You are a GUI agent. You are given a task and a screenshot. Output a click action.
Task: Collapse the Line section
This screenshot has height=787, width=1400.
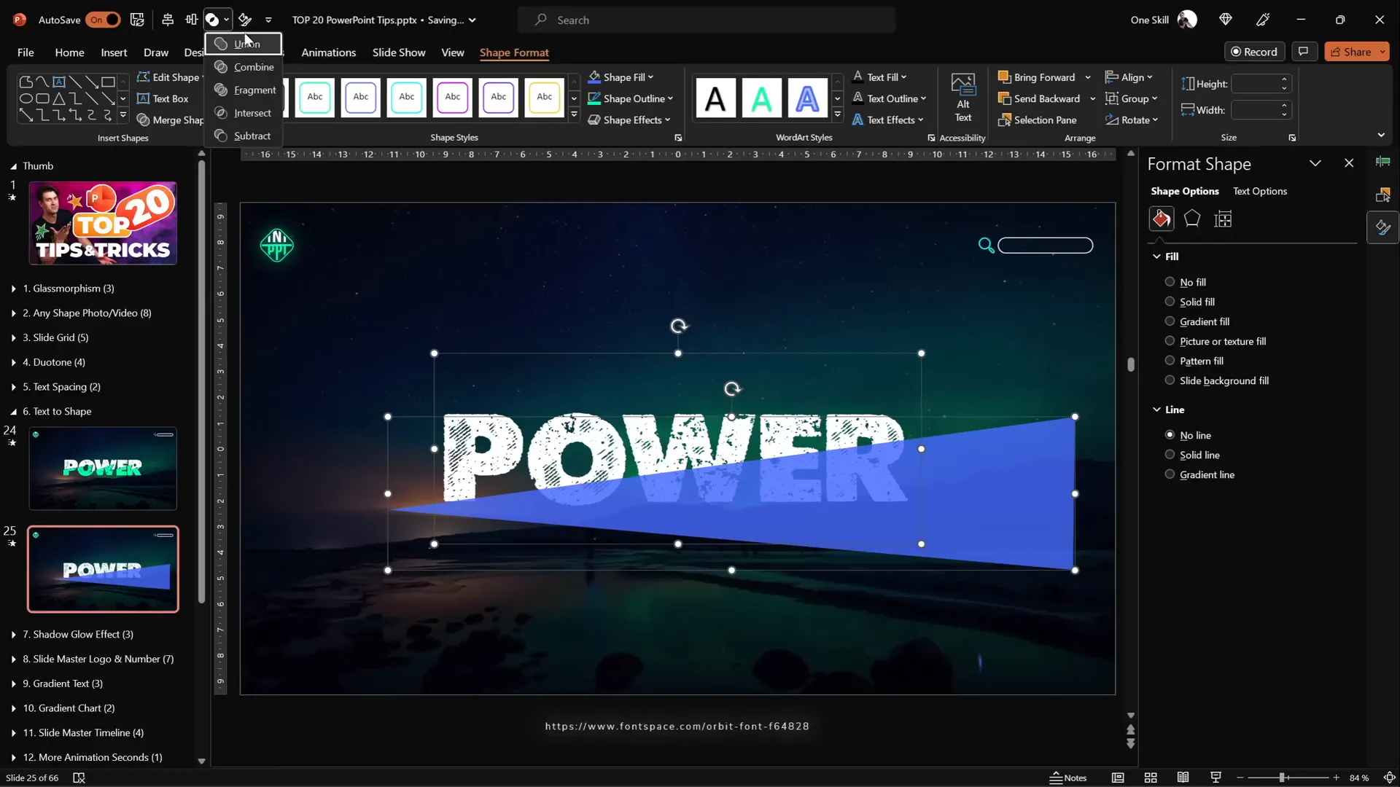coord(1156,410)
